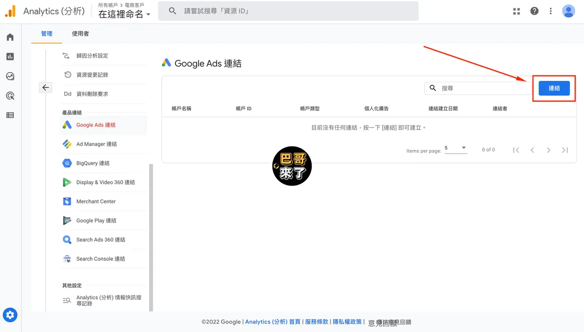Click the 帳戶 ID column header

point(243,109)
